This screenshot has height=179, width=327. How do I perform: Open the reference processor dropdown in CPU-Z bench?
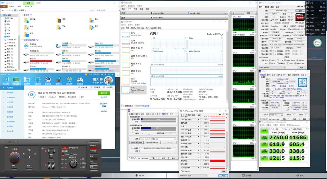pyautogui.click(x=158, y=151)
